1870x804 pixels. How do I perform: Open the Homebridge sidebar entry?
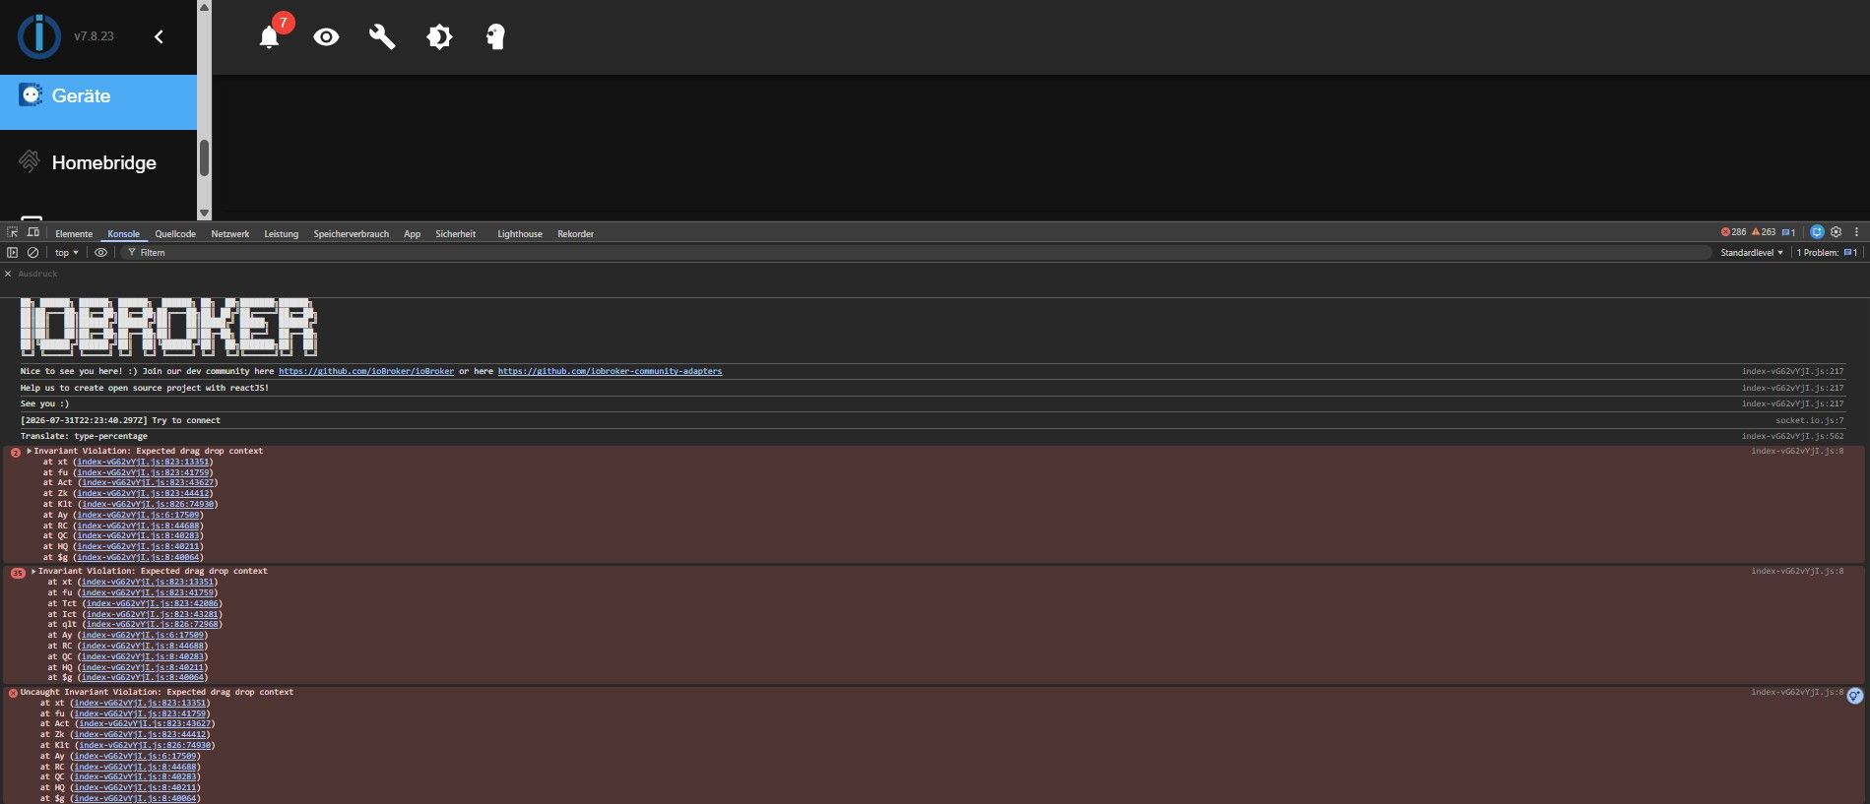point(98,162)
